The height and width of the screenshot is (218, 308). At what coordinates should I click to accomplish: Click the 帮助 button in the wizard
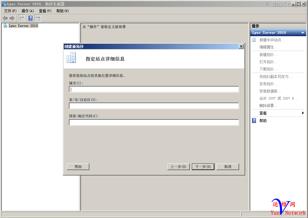(x=78, y=167)
